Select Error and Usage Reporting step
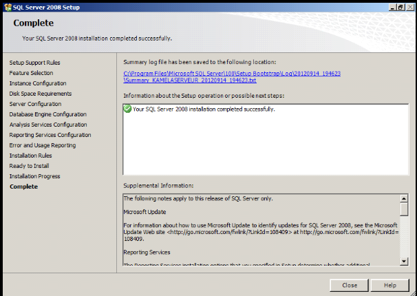The width and height of the screenshot is (417, 296). [x=43, y=145]
